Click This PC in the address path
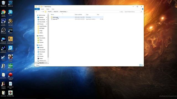Image resolution: width=177 pixels, height=99 pixels. click(50, 12)
